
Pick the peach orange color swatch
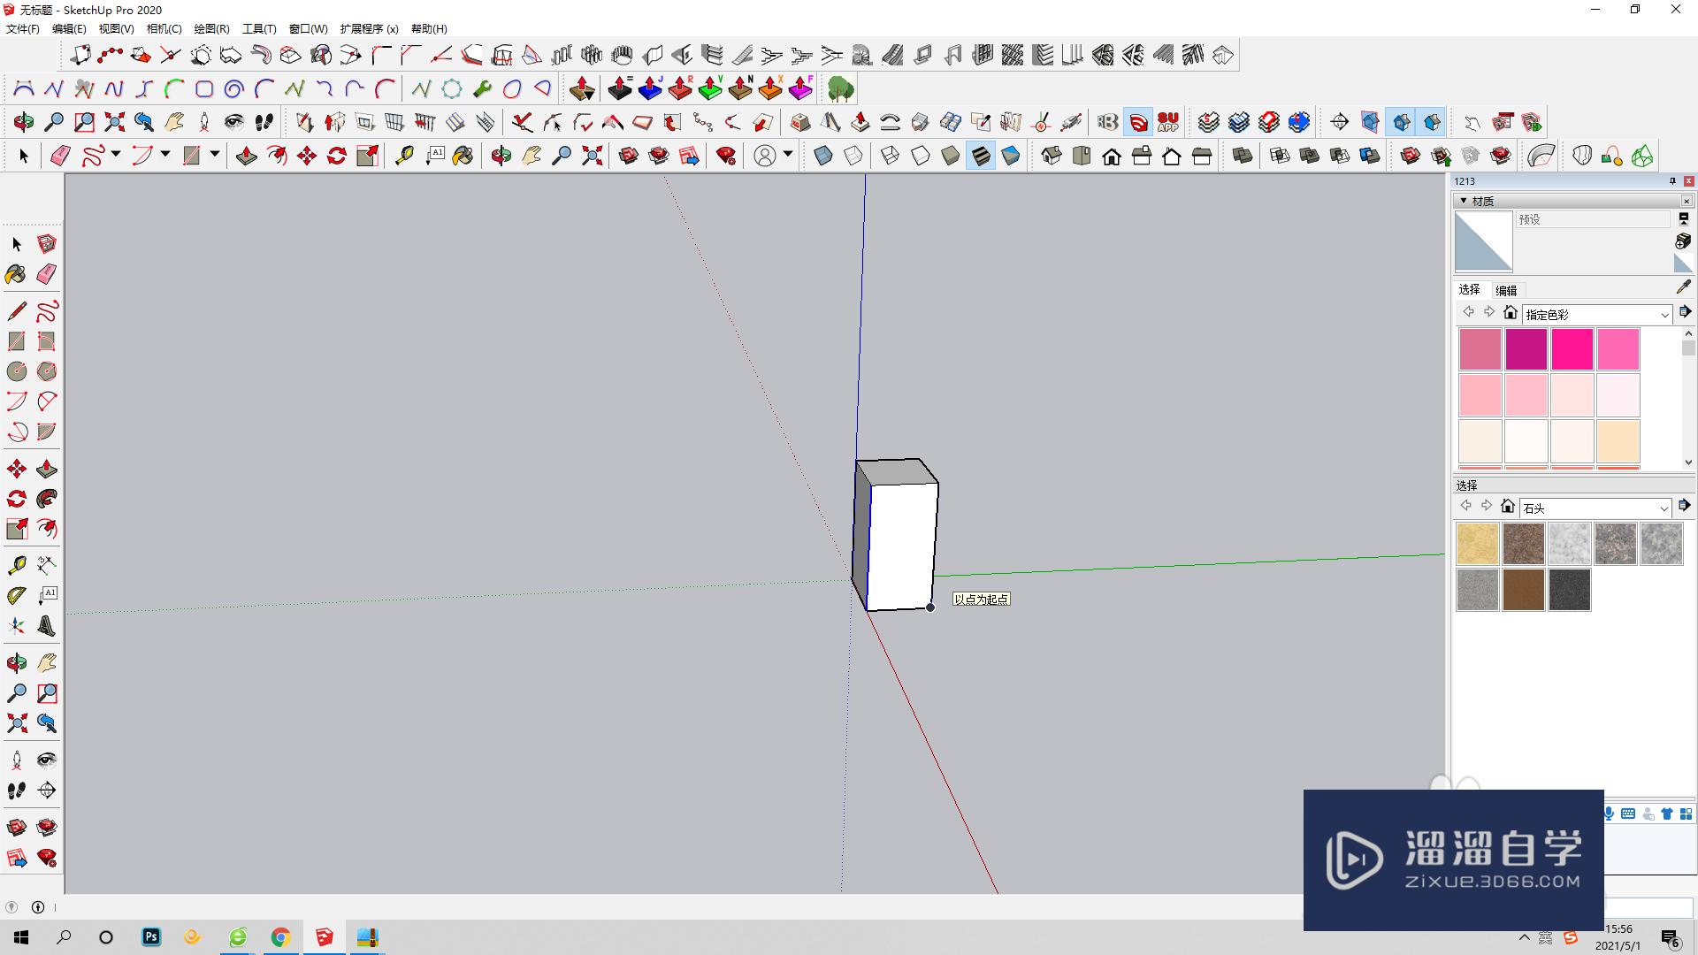click(x=1618, y=440)
